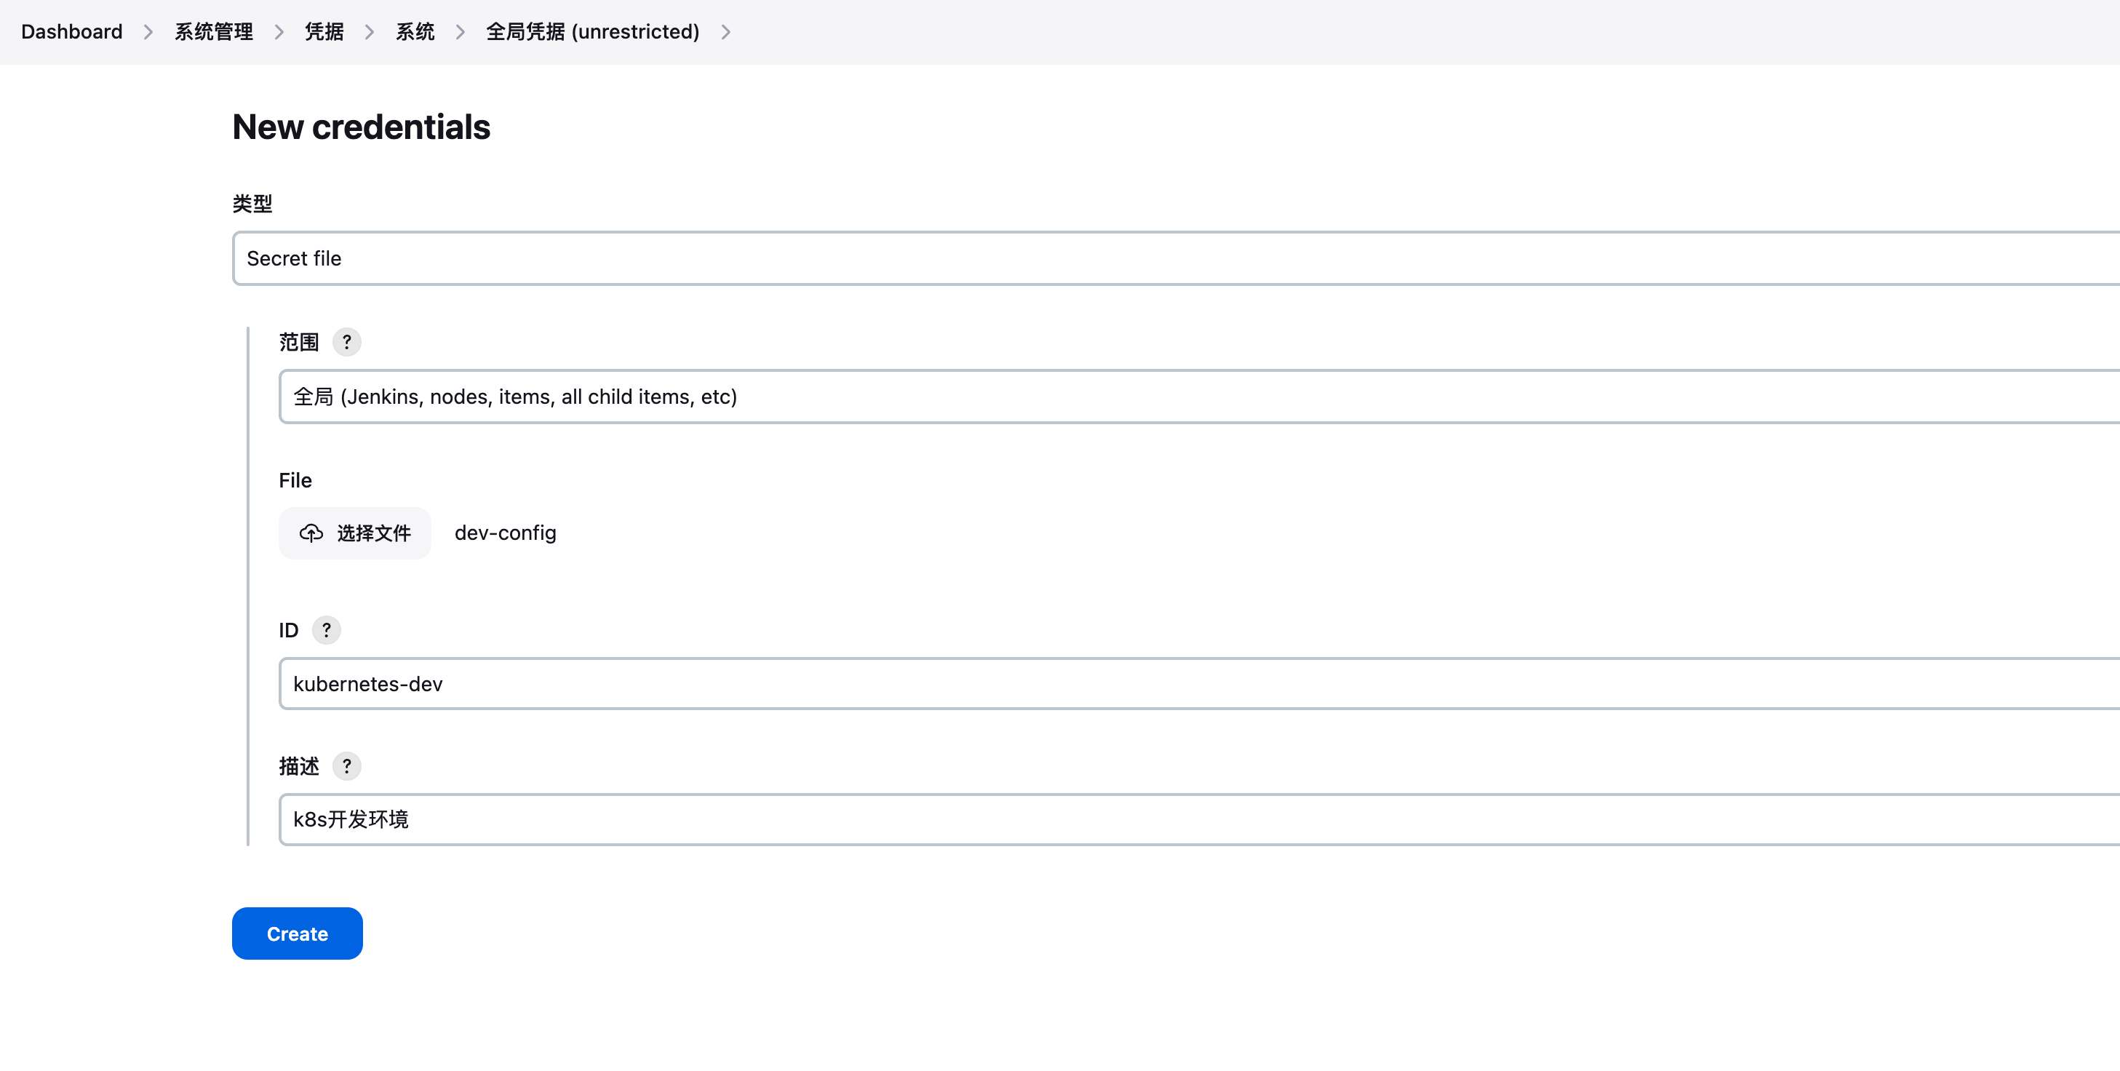The image size is (2120, 1071).
Task: Show help for 范围 field
Action: (346, 342)
